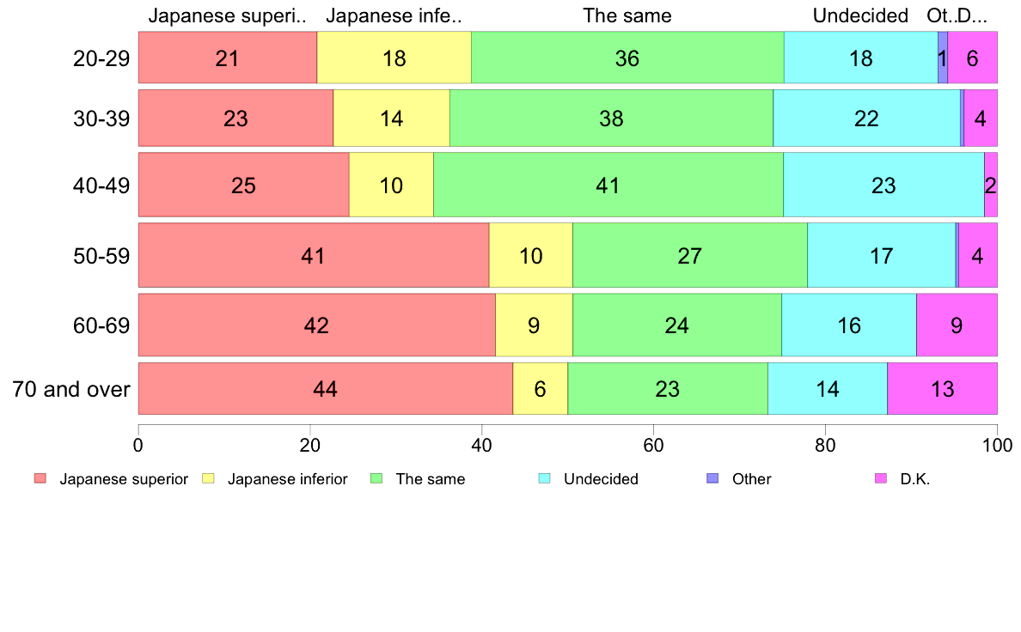Click the 30-39 cyan segment labeled 22

[866, 118]
